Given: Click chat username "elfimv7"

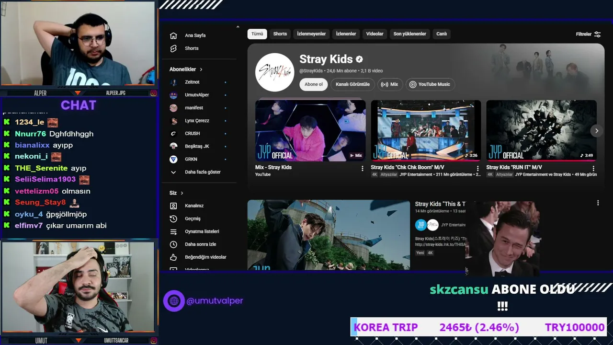Looking at the screenshot, I should [x=29, y=226].
